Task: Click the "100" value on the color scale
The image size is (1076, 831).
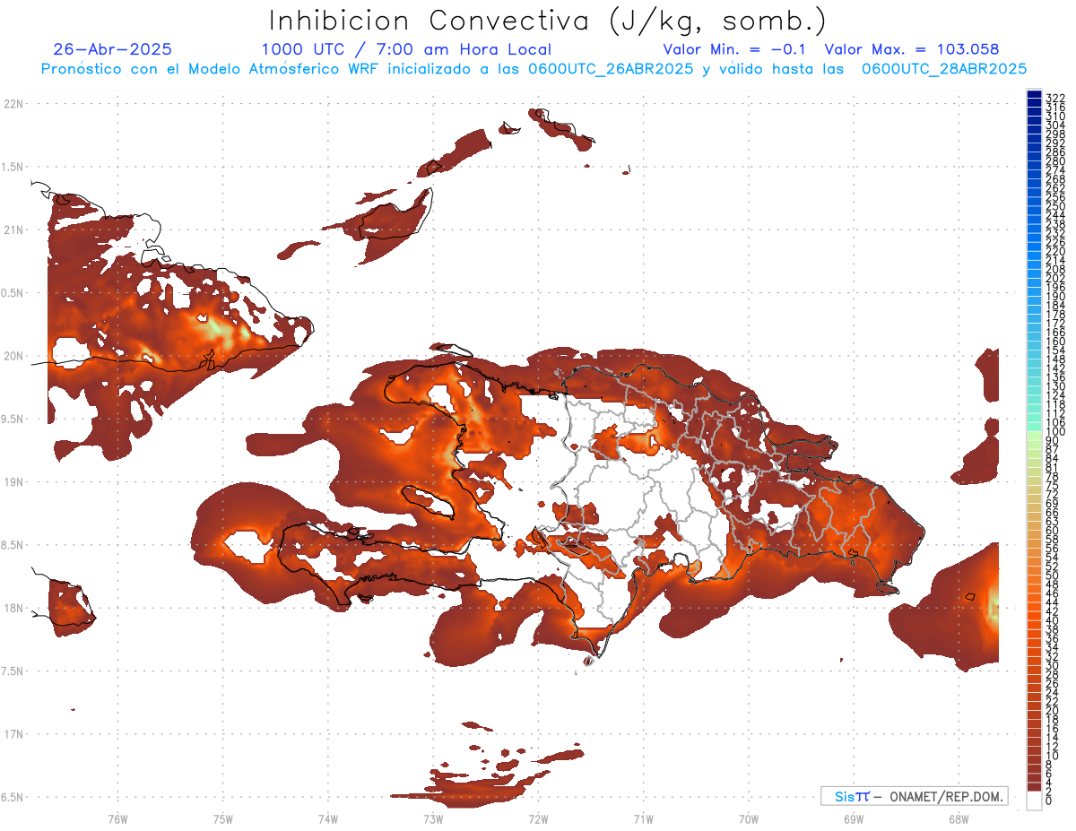Action: (x=1054, y=431)
